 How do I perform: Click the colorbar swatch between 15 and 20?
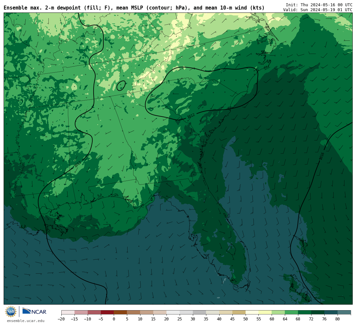160,312
